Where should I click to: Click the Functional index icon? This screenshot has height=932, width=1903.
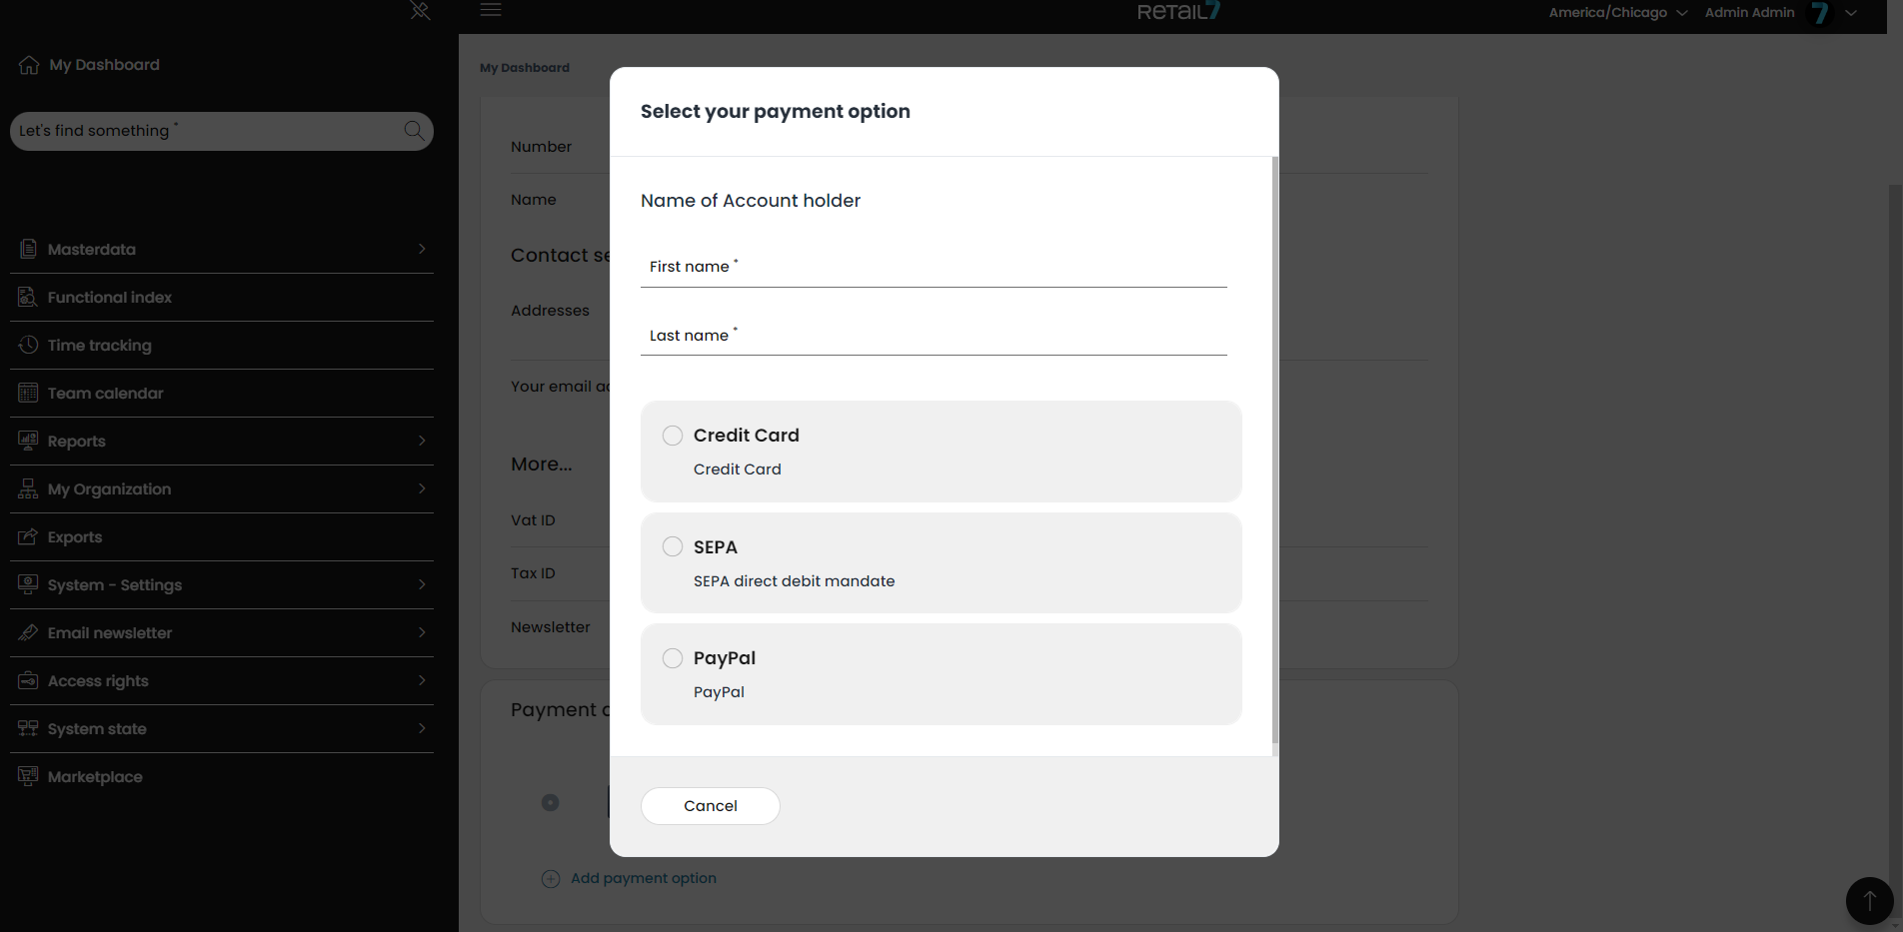28,297
